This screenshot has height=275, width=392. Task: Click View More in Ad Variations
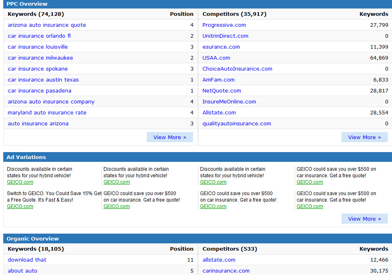coord(364,219)
